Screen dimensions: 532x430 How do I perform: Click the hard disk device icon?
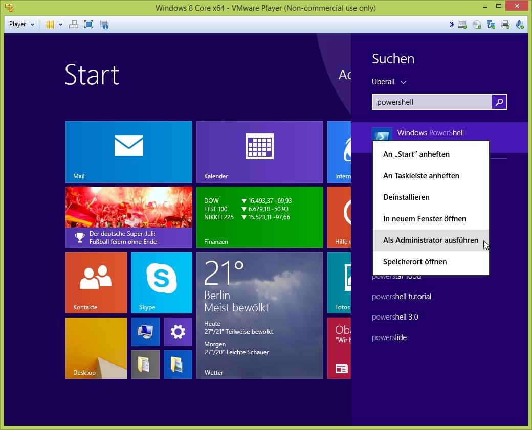(x=462, y=25)
